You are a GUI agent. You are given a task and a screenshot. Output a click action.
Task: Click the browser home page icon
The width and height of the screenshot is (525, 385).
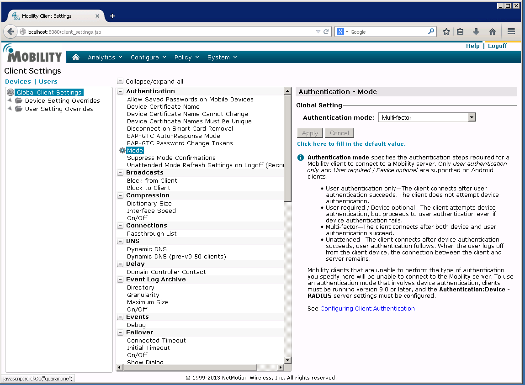(492, 32)
